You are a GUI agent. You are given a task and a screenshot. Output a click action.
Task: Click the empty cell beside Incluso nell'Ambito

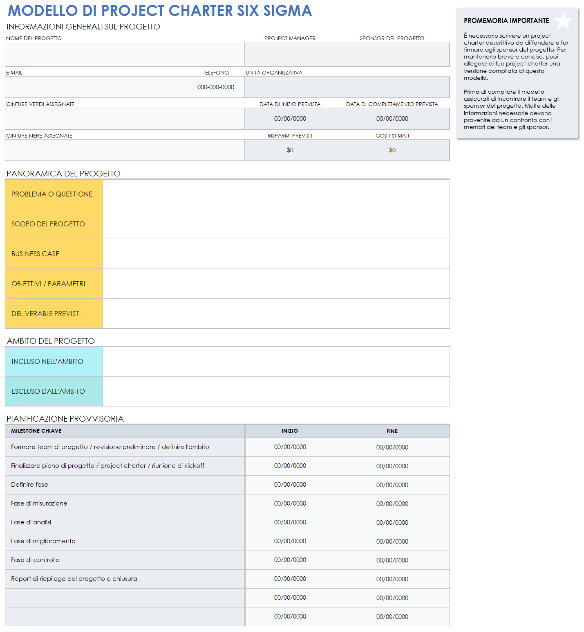(x=276, y=361)
